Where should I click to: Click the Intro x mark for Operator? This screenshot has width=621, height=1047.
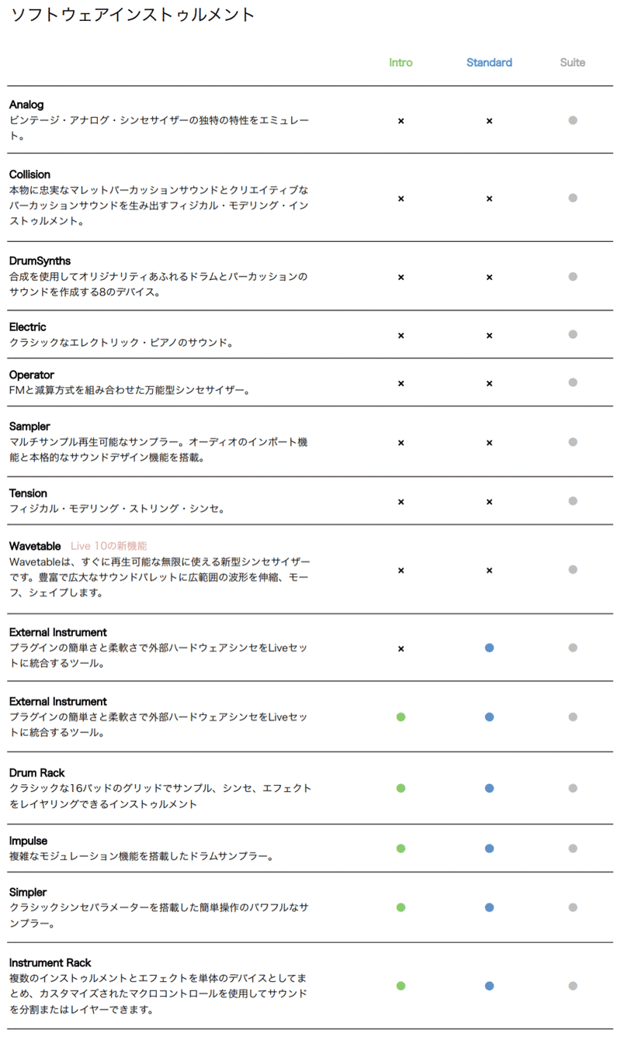point(401,383)
